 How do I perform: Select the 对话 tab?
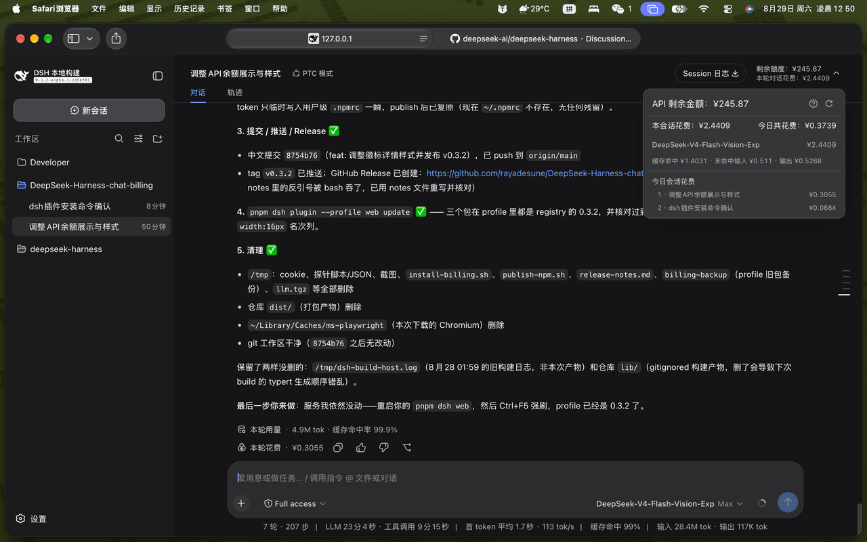click(198, 92)
